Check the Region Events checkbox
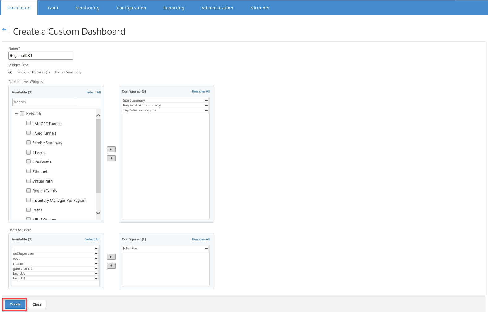 click(x=28, y=190)
